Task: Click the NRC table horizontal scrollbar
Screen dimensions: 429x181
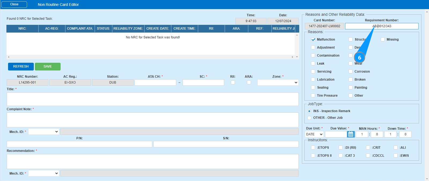Action: point(150,57)
